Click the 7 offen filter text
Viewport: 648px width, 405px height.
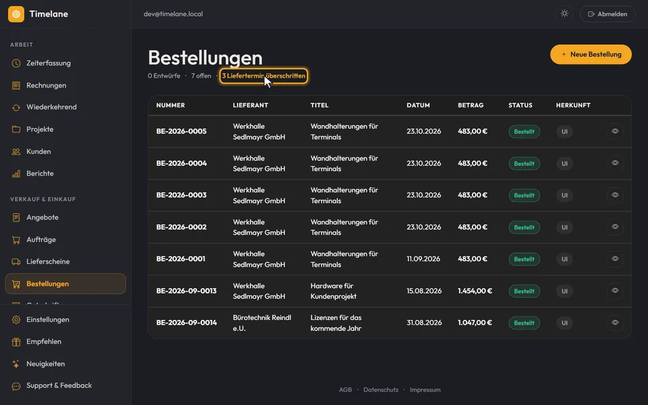[201, 76]
